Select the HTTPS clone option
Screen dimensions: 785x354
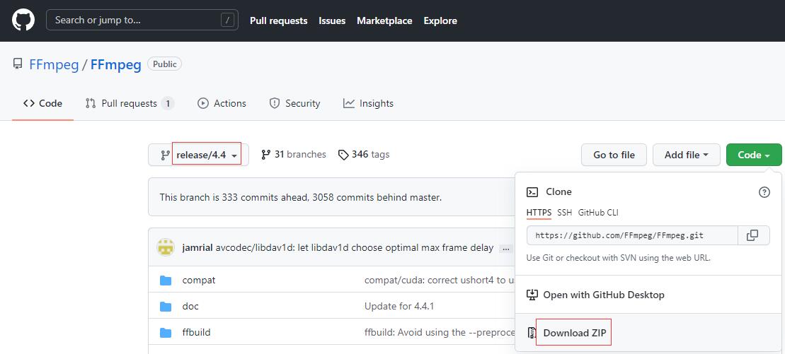point(539,213)
